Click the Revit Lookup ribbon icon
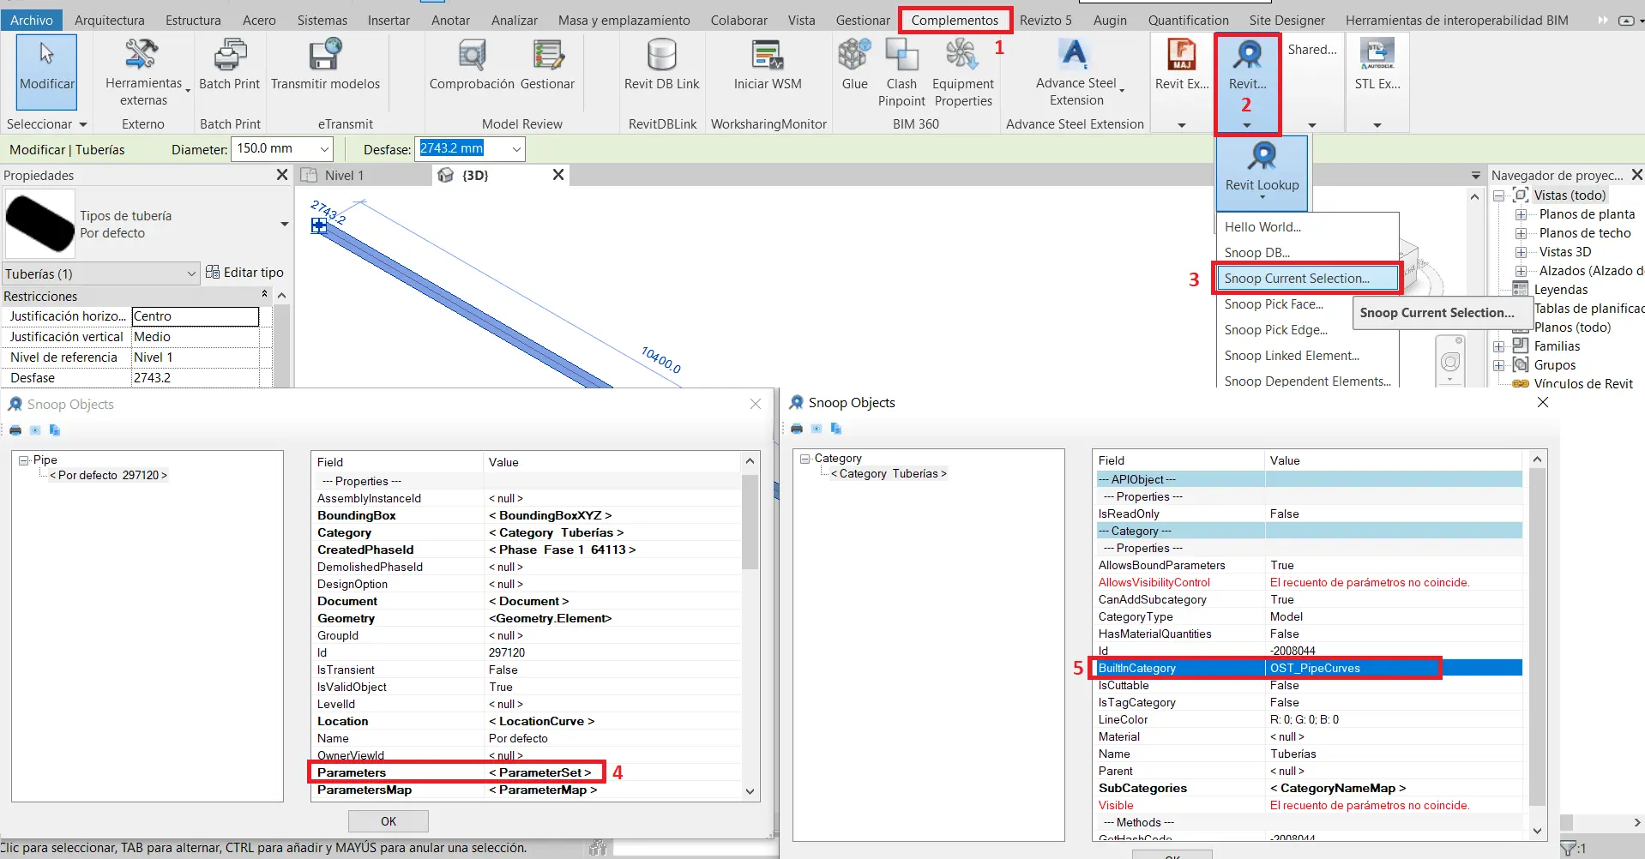The width and height of the screenshot is (1645, 859). pos(1247,65)
